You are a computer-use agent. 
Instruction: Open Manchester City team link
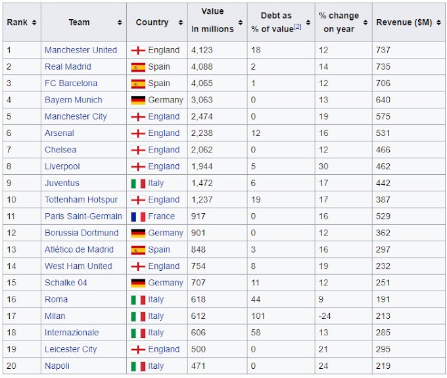coord(76,116)
